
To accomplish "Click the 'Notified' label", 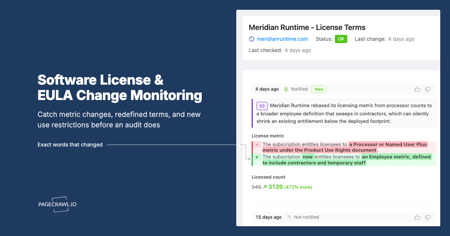I will click(x=299, y=89).
